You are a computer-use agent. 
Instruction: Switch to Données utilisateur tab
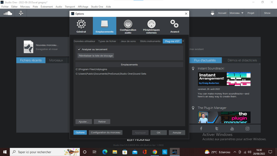pos(84,41)
